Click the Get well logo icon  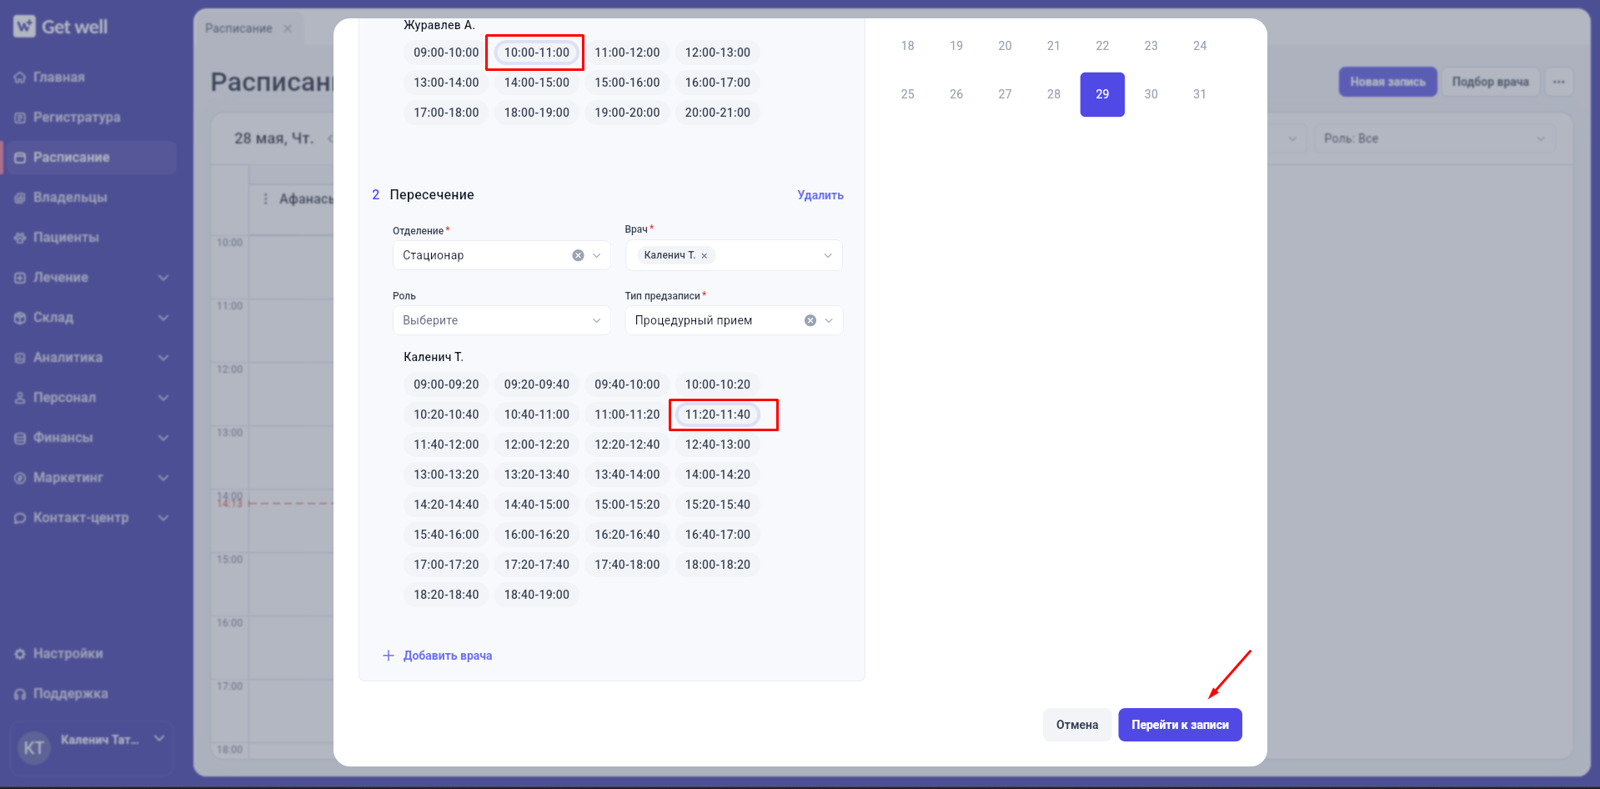coord(24,27)
